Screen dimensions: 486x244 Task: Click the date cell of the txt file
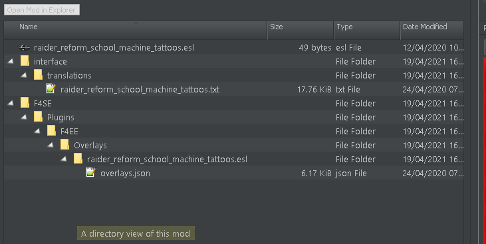pyautogui.click(x=433, y=89)
